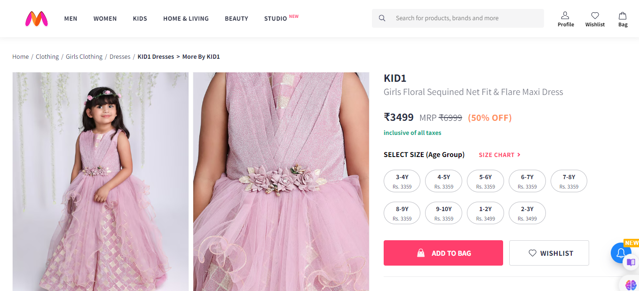Viewport: 639px width, 291px height.
Task: Type in the product search field
Action: pyautogui.click(x=465, y=18)
